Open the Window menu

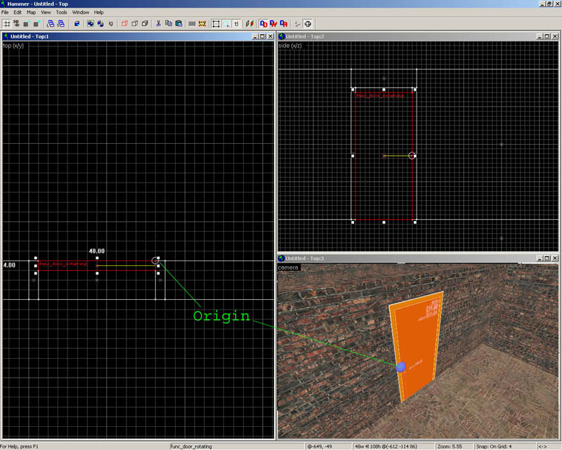click(x=81, y=13)
